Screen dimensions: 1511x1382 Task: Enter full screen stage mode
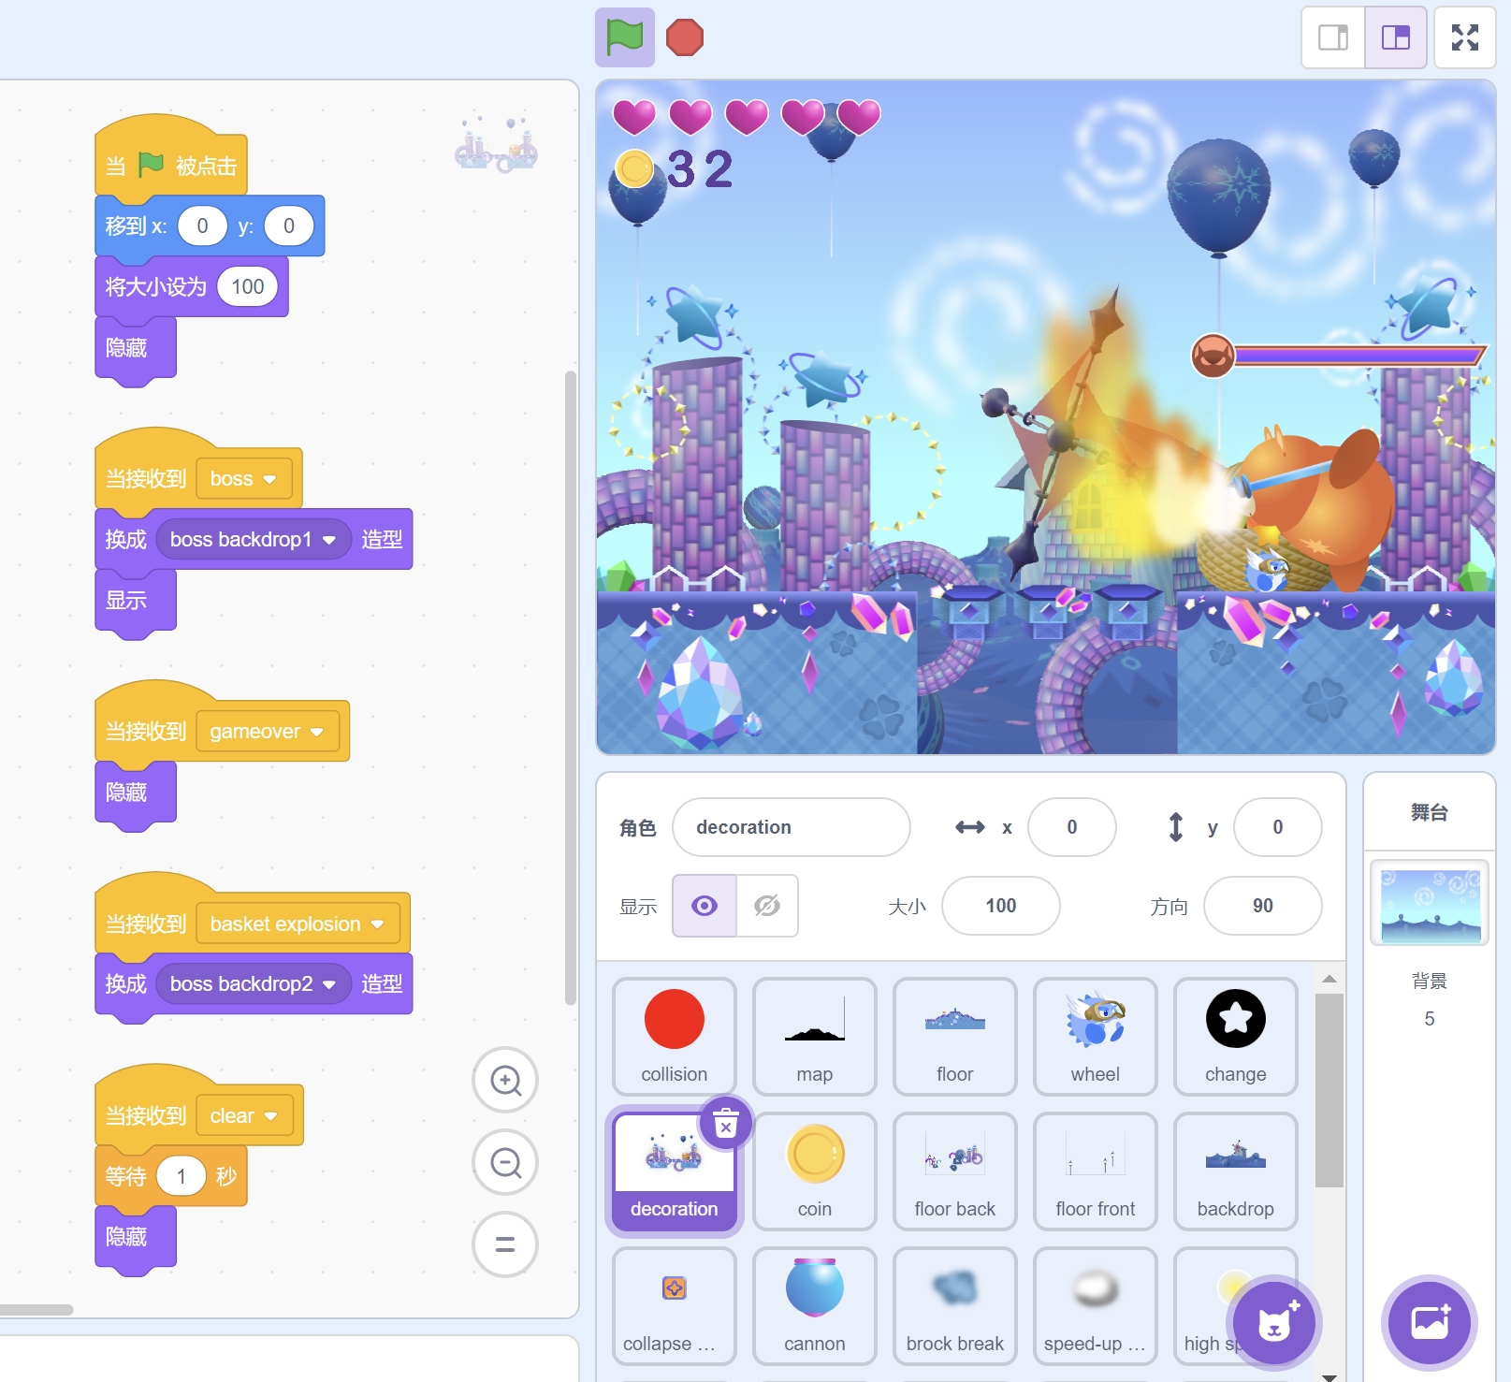tap(1464, 38)
